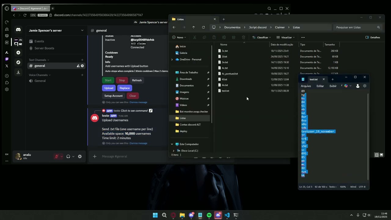Open Spotify from the taskbar
This screenshot has width=391, height=220.
click(x=209, y=215)
